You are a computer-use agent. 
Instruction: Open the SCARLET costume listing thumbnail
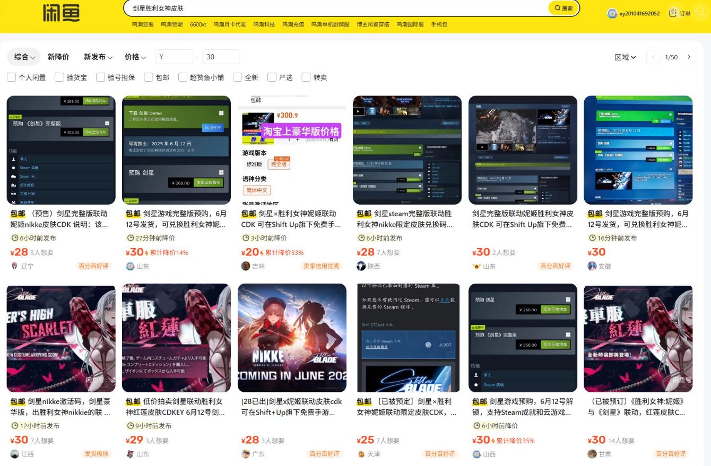pos(61,338)
